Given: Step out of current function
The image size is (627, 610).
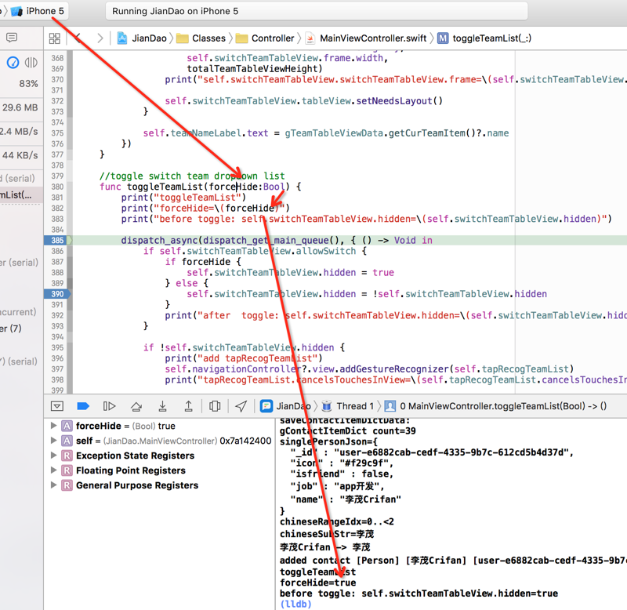Looking at the screenshot, I should pyautogui.click(x=188, y=406).
